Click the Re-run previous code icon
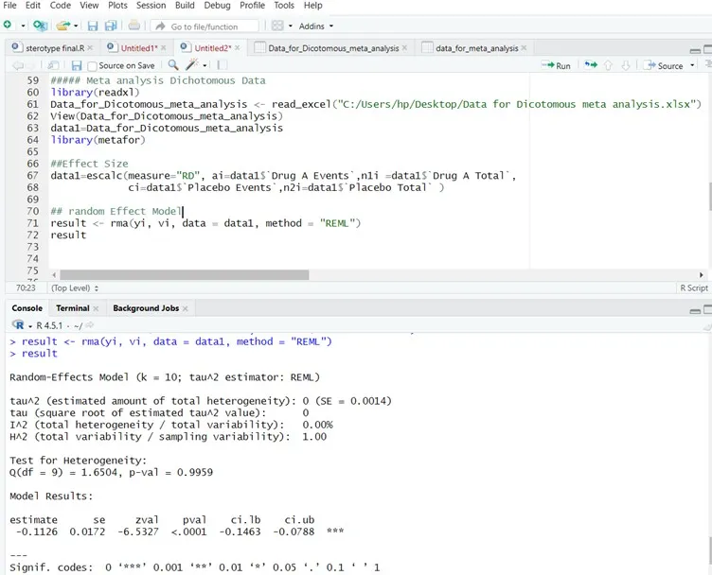712x575 pixels. point(590,65)
